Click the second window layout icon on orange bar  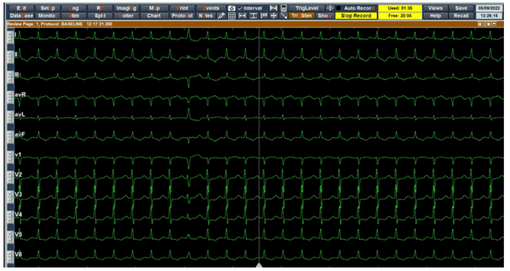click(x=487, y=24)
